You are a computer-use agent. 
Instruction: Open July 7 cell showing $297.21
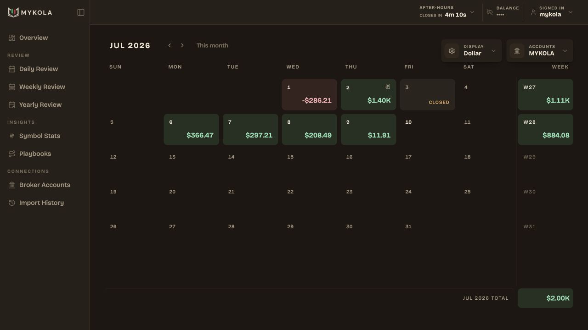(250, 130)
